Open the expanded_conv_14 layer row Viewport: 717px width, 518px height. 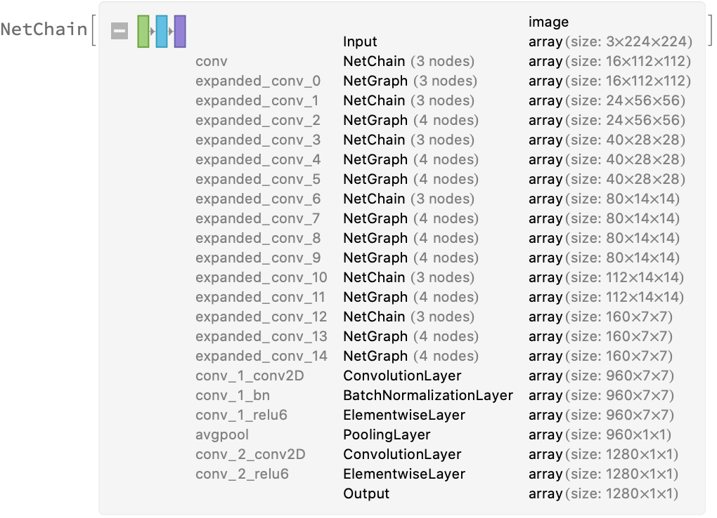[x=261, y=357]
